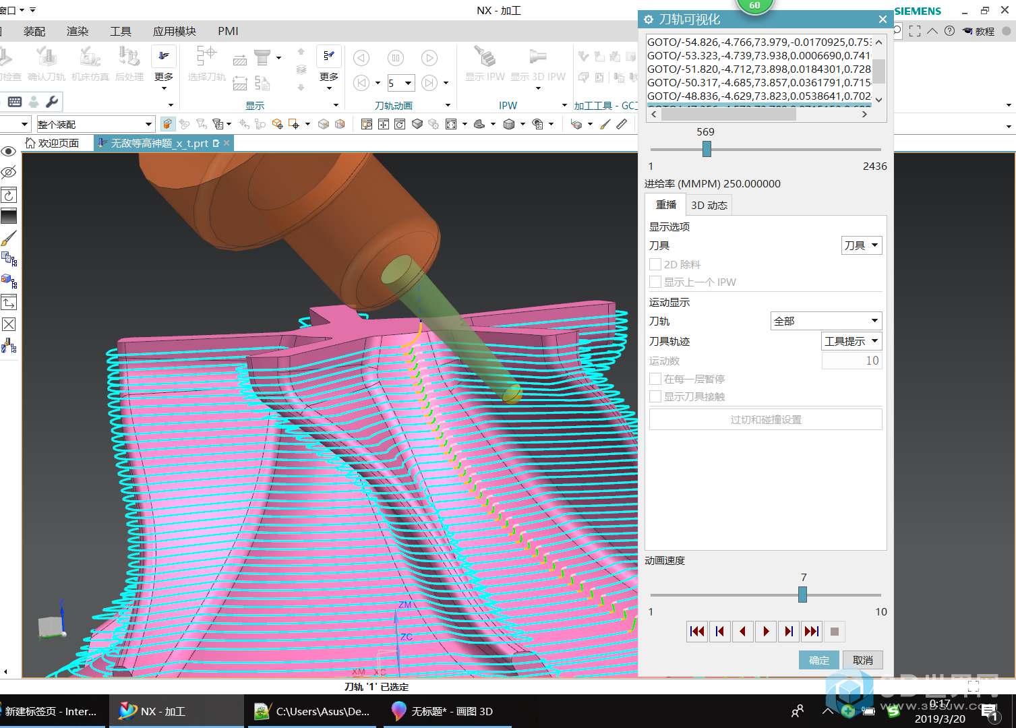Image resolution: width=1016 pixels, height=728 pixels.
Task: Click the 教程 tutorial link
Action: (978, 31)
